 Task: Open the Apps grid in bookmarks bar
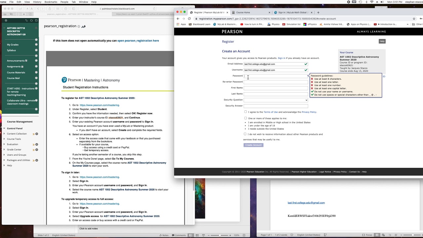pyautogui.click(x=181, y=24)
